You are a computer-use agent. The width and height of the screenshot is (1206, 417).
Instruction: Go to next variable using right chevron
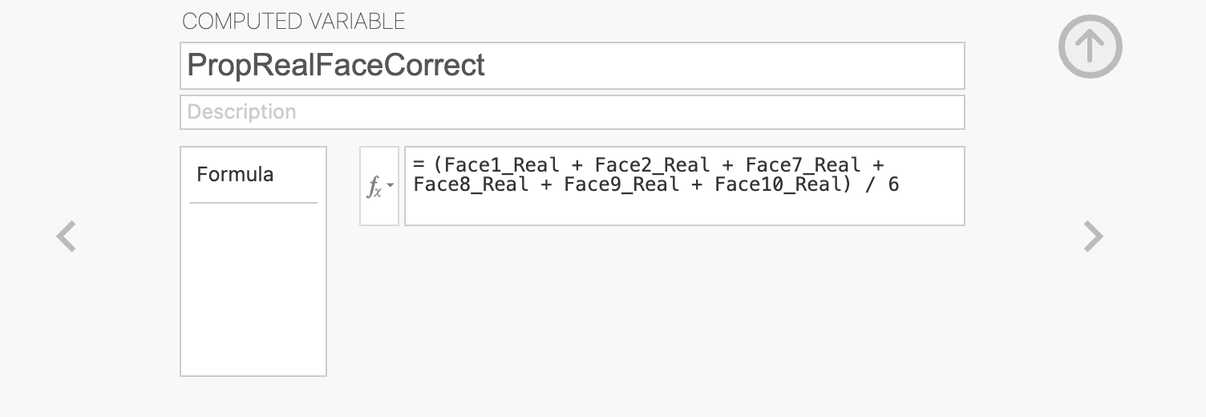(x=1093, y=237)
